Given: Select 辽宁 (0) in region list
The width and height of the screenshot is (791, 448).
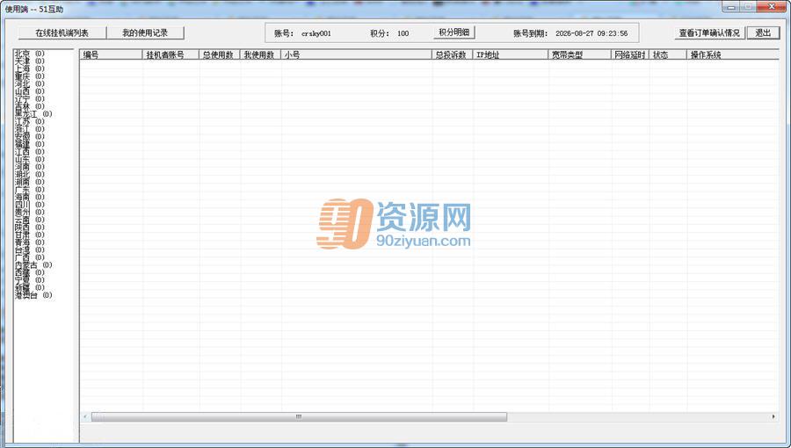Looking at the screenshot, I should tap(29, 98).
